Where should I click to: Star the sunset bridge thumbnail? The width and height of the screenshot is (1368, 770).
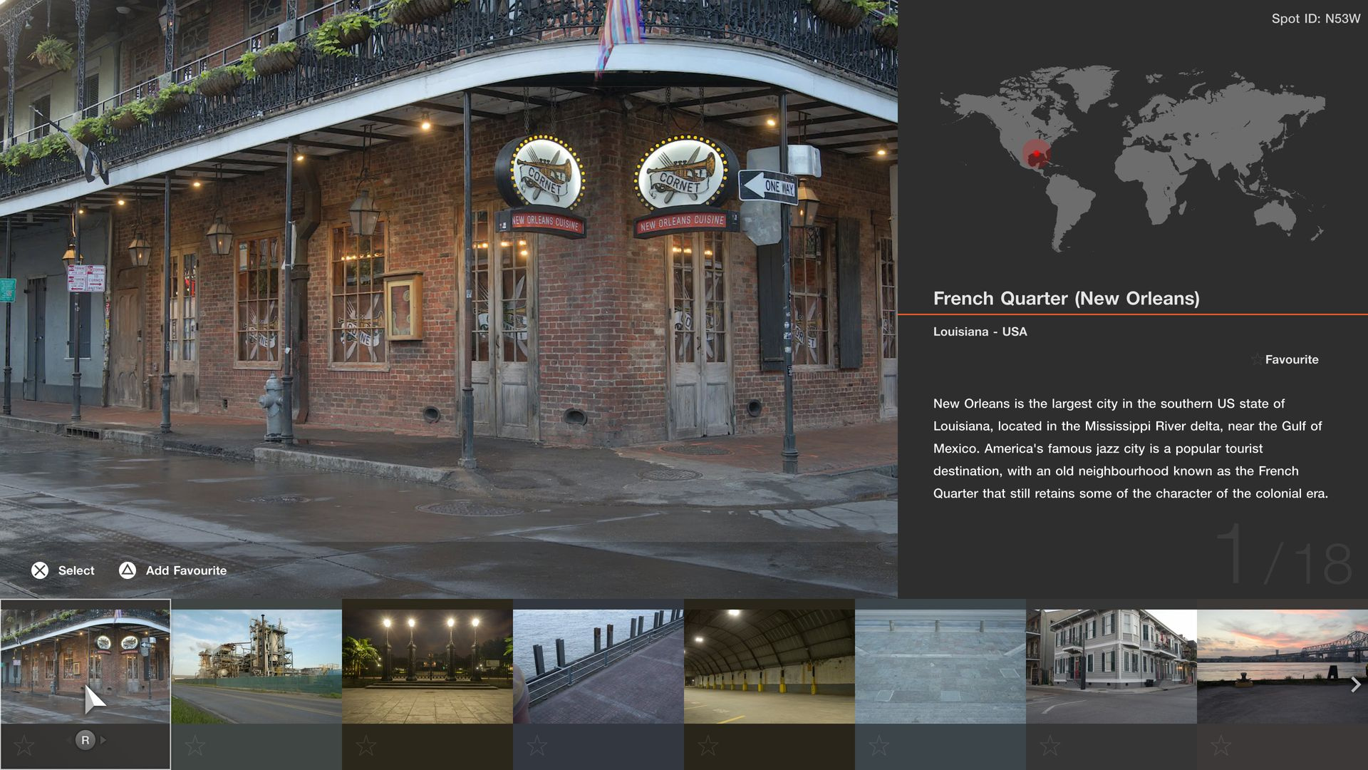point(1221,746)
